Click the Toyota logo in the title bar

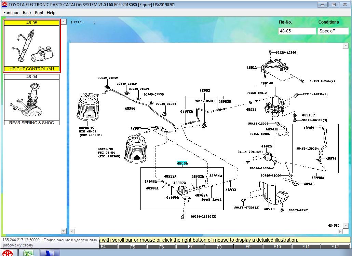(x=4, y=4)
